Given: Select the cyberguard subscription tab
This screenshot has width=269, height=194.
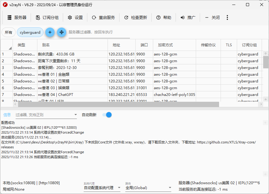Looking at the screenshot, I should pyautogui.click(x=30, y=32).
